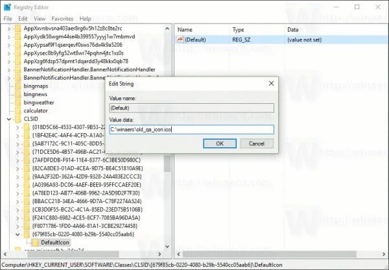Select the calculator key
The height and width of the screenshot is (270, 389).
tap(36, 111)
